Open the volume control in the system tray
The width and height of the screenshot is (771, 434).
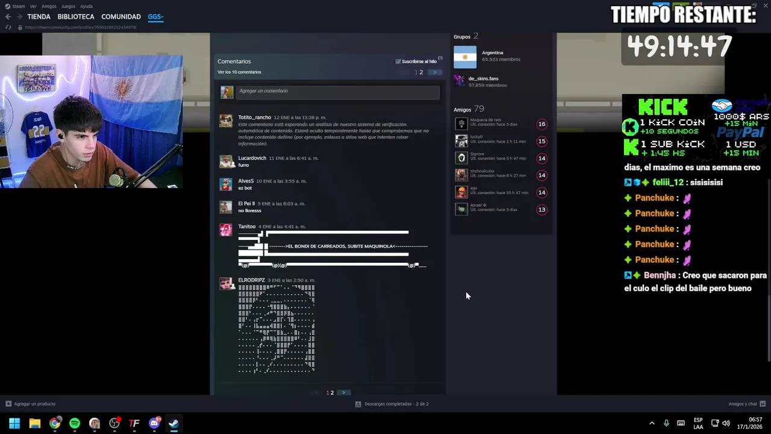(x=726, y=423)
